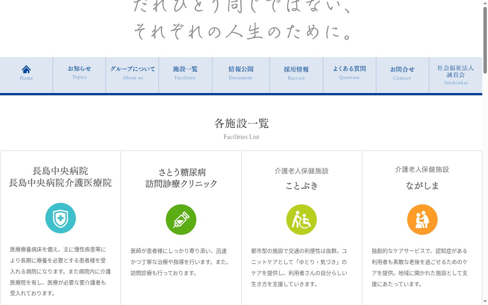
Task: Click the teal medical shield icon
Action: click(61, 218)
